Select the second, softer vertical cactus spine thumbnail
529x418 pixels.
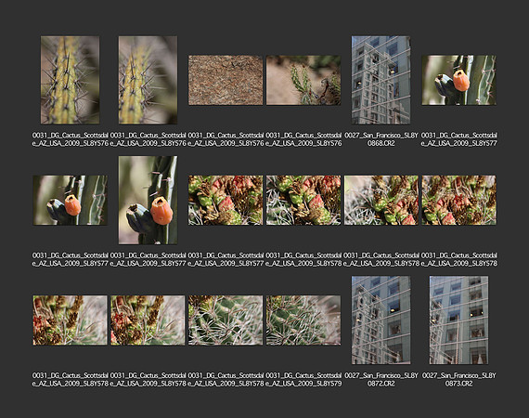pyautogui.click(x=148, y=80)
